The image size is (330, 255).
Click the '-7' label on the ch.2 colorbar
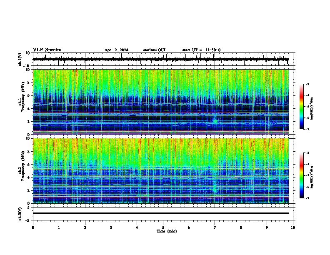point(307,198)
